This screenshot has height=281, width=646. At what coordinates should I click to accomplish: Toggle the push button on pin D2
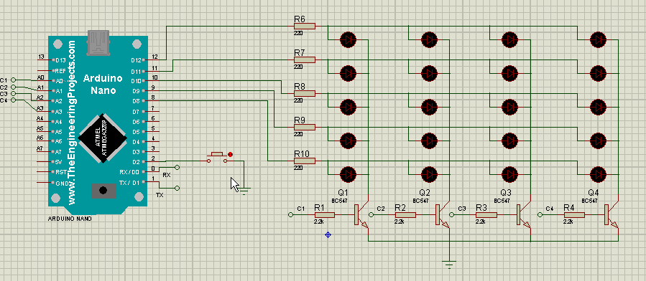217,157
